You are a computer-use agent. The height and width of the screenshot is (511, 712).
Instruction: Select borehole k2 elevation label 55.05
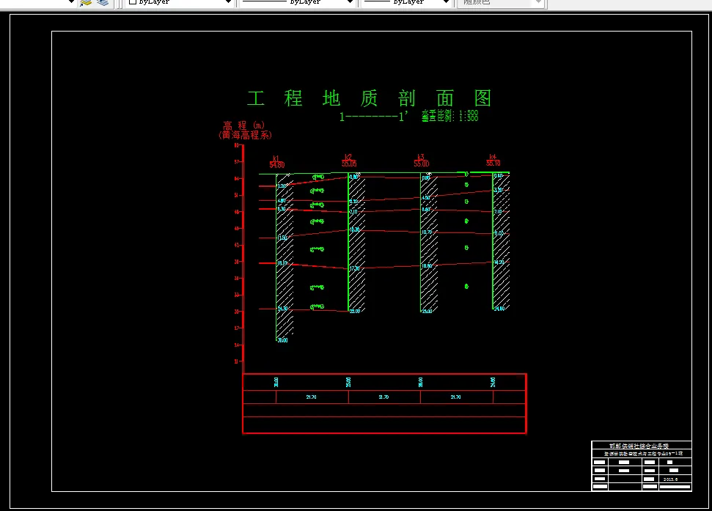pos(349,163)
